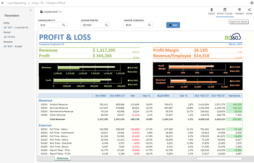Click the Act Mth column header

101,96
